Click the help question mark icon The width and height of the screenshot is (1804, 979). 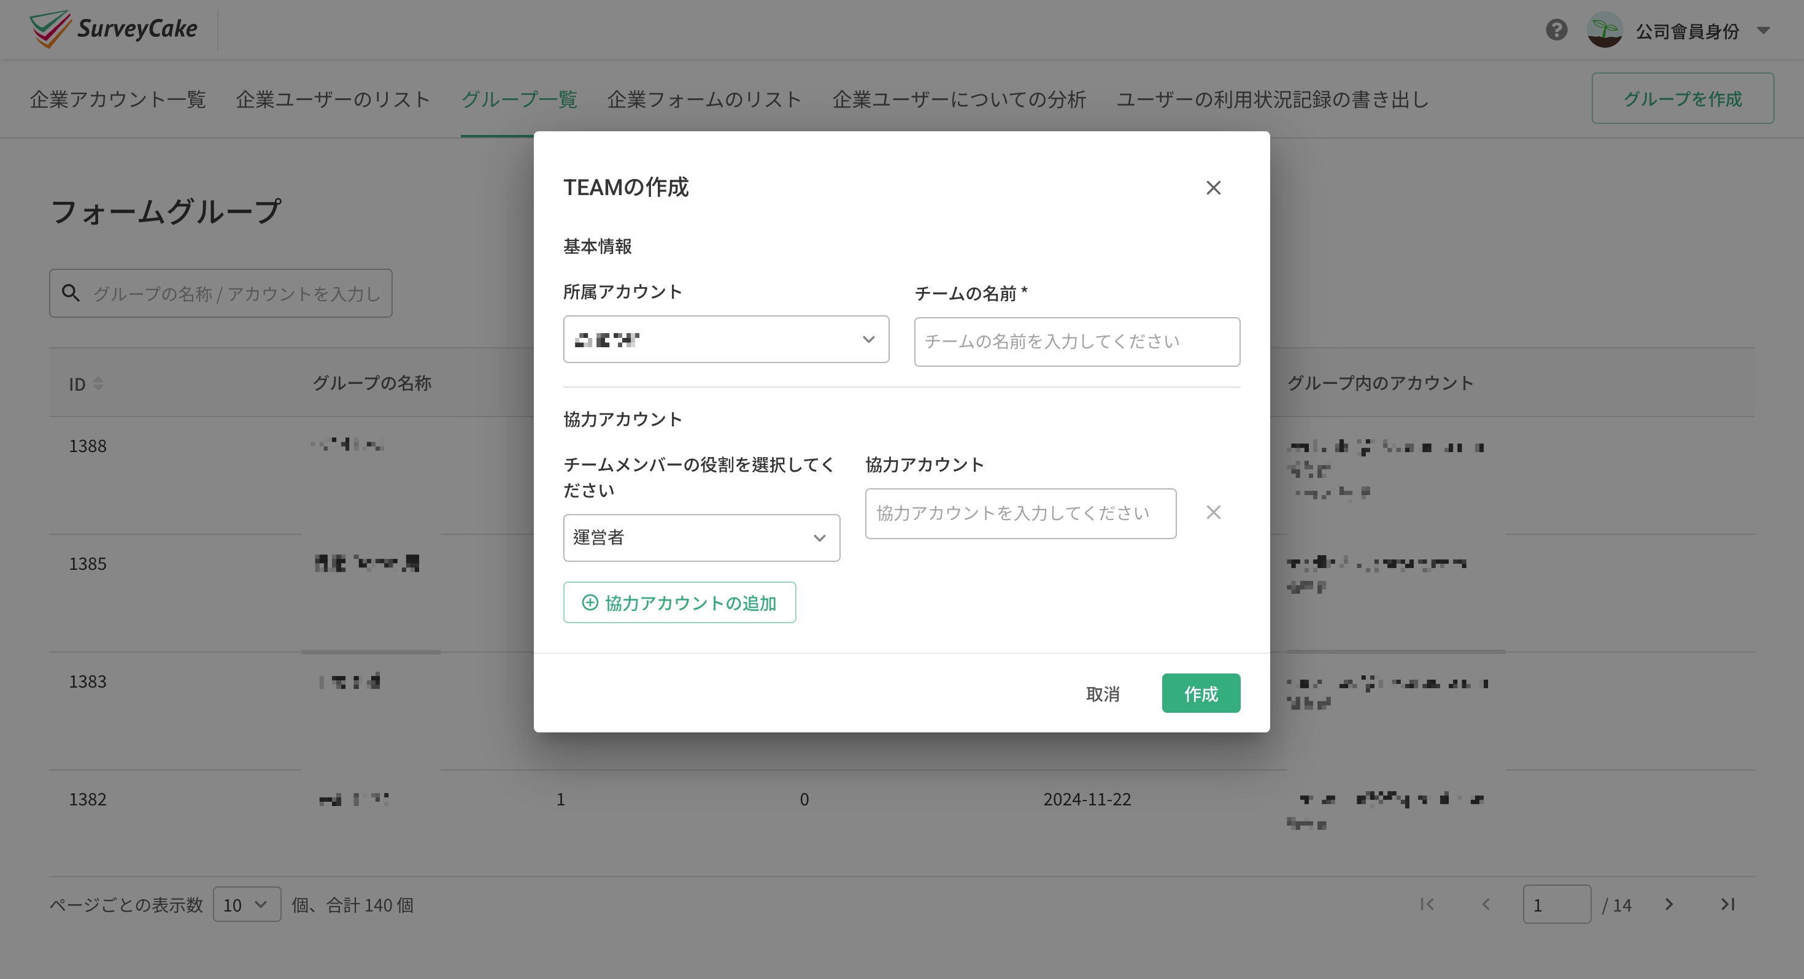tap(1556, 30)
